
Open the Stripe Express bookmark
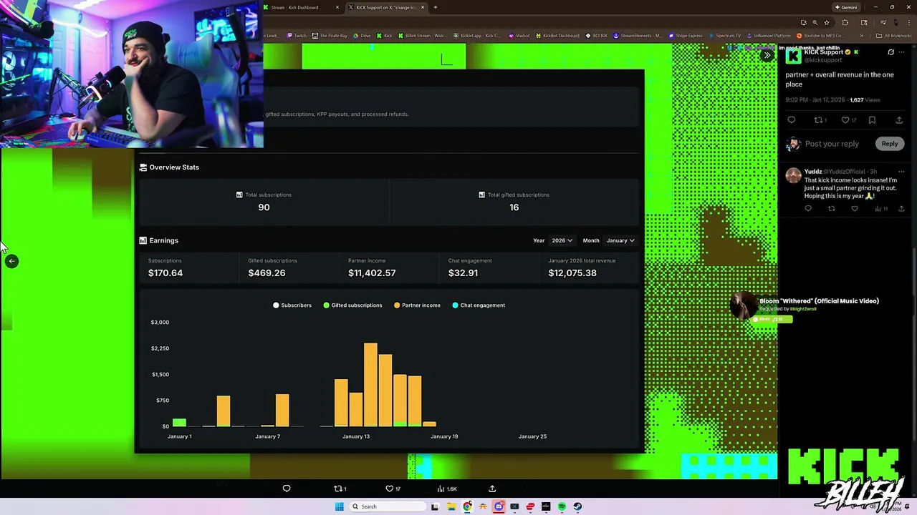[686, 36]
